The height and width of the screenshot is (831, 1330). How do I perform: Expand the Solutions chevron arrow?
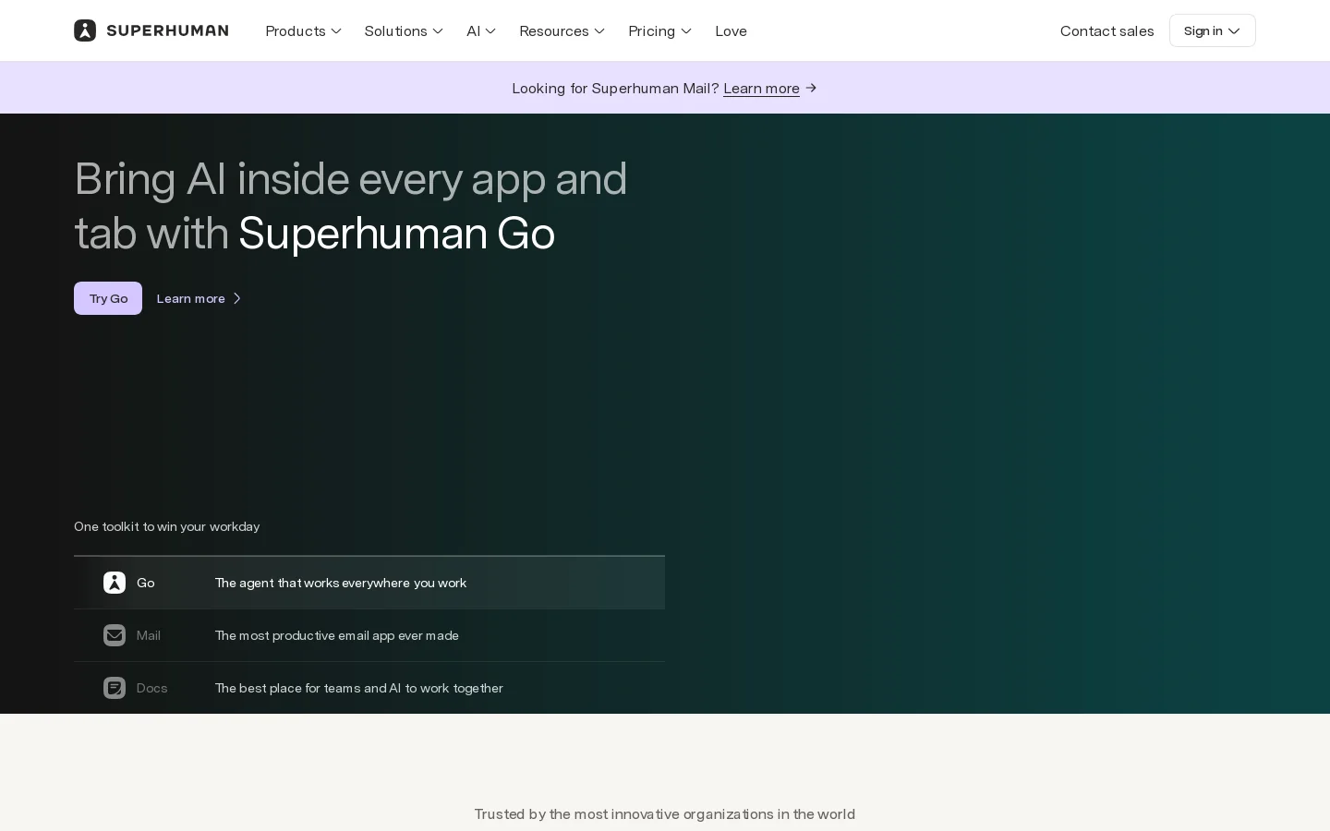click(438, 31)
